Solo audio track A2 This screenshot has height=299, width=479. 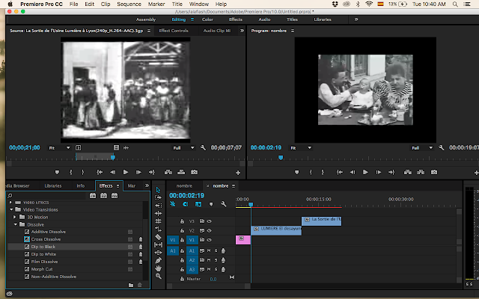[x=216, y=260]
